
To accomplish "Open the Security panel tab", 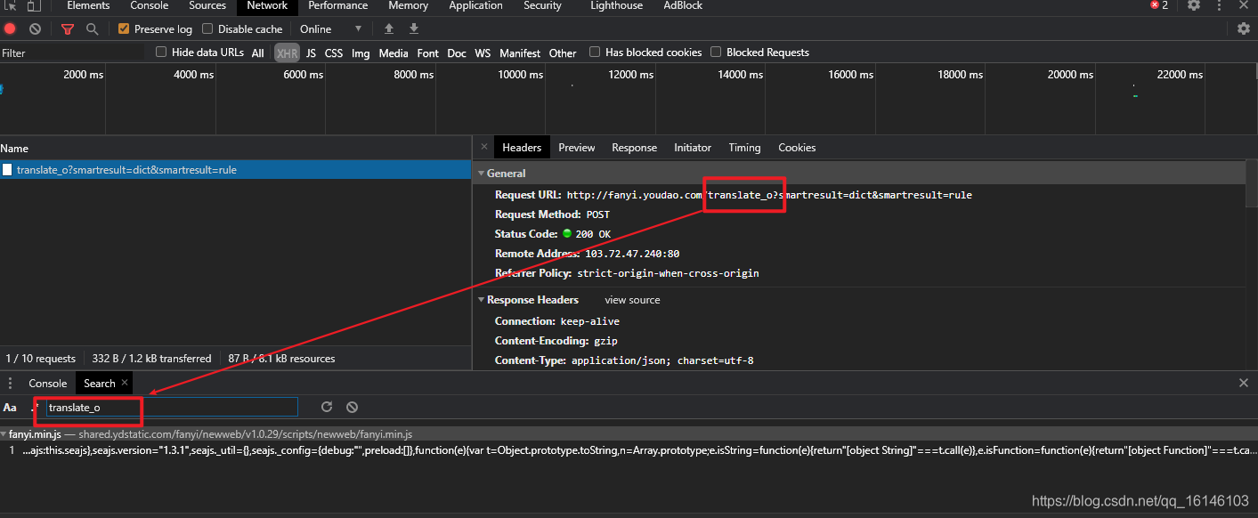I will tap(542, 5).
